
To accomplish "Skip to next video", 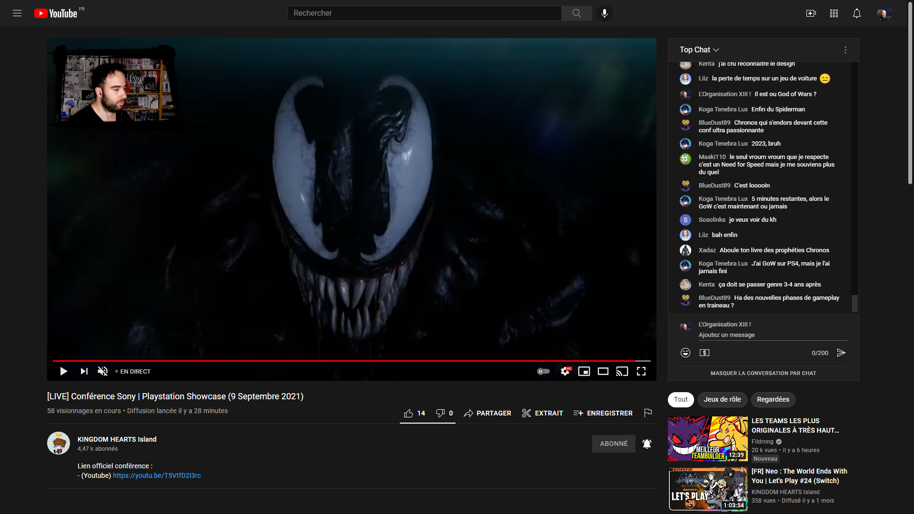I will 84,371.
